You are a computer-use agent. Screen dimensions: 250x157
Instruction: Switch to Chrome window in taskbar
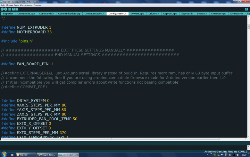tap(47, 155)
